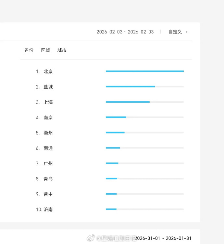Click the 上海 progress bar
224x244 pixels.
(144, 102)
